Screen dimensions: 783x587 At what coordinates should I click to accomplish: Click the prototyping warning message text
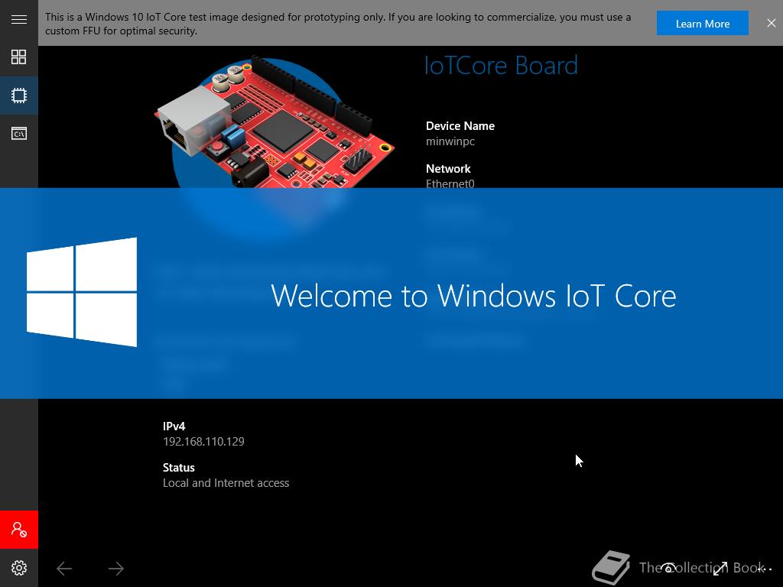click(338, 24)
